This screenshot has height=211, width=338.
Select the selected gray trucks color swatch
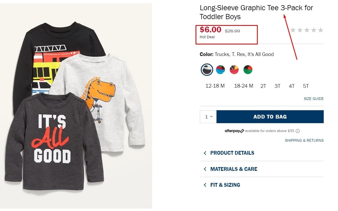coord(207,70)
